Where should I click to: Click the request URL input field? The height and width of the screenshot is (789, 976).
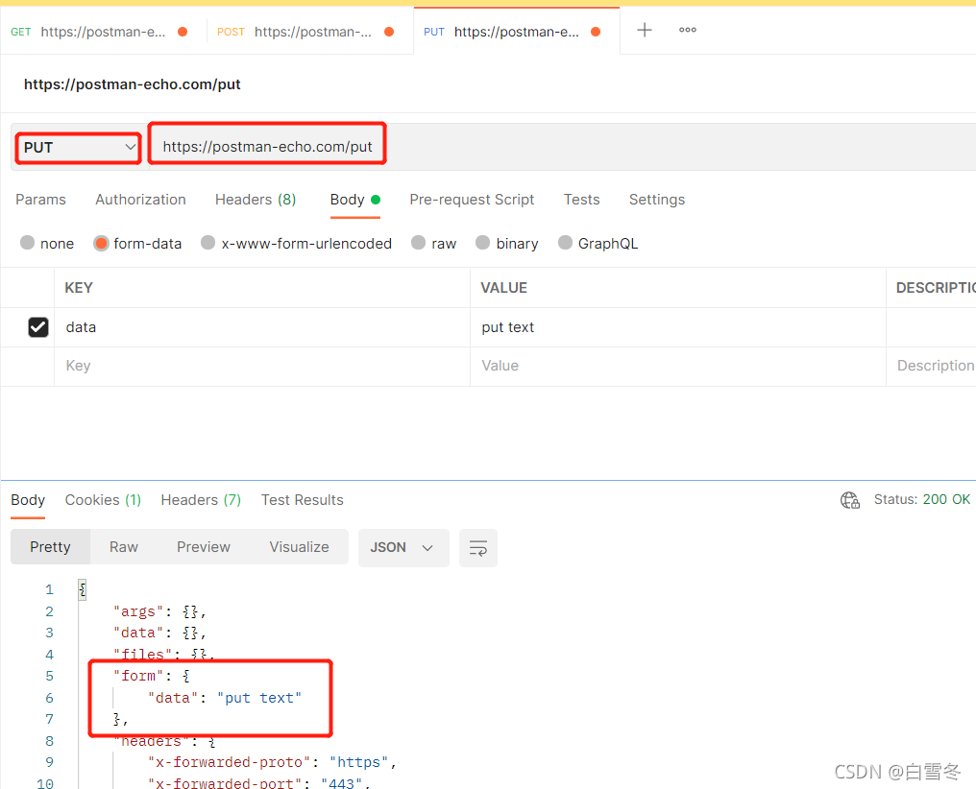click(x=560, y=147)
